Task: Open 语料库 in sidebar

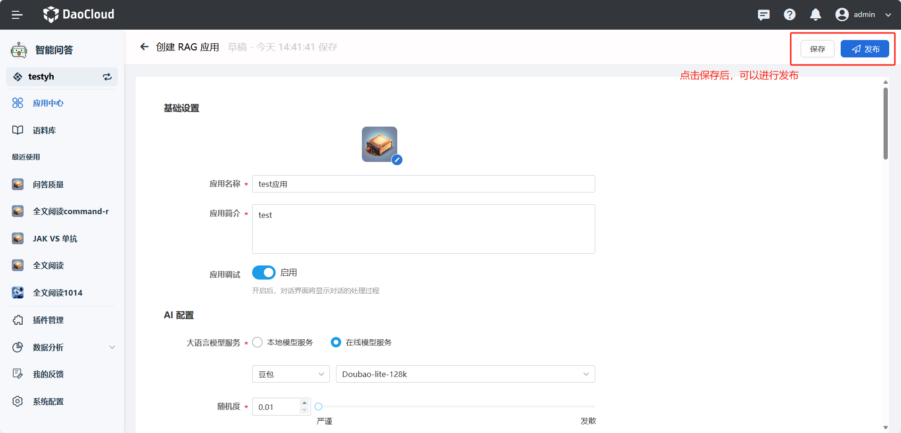Action: coord(44,130)
